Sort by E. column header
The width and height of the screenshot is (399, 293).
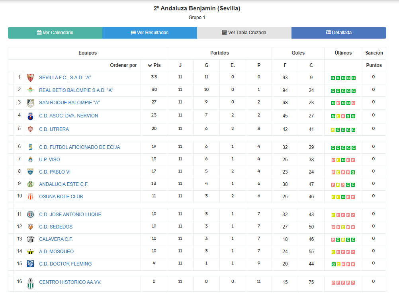(x=233, y=65)
